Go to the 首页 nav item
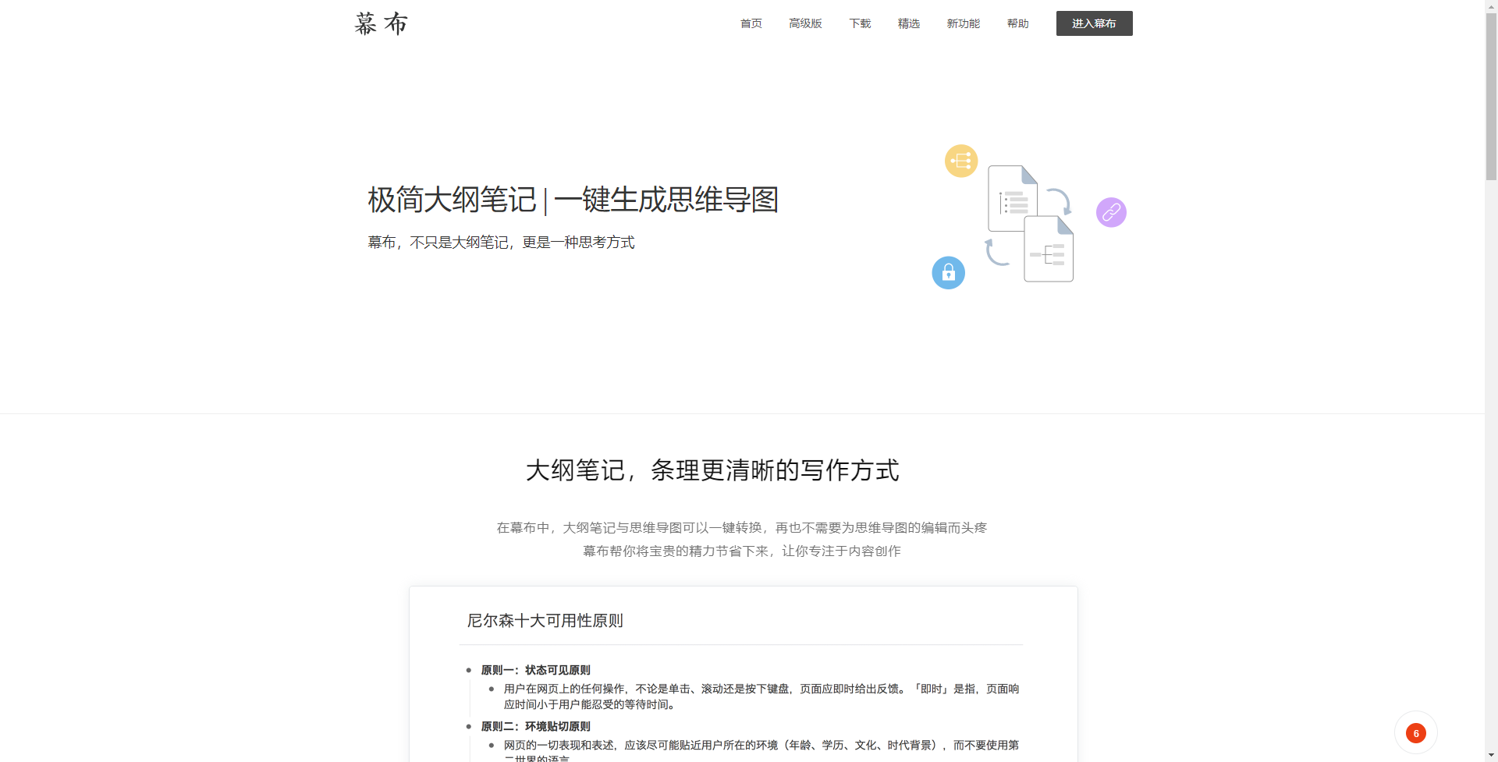This screenshot has width=1498, height=762. (751, 23)
